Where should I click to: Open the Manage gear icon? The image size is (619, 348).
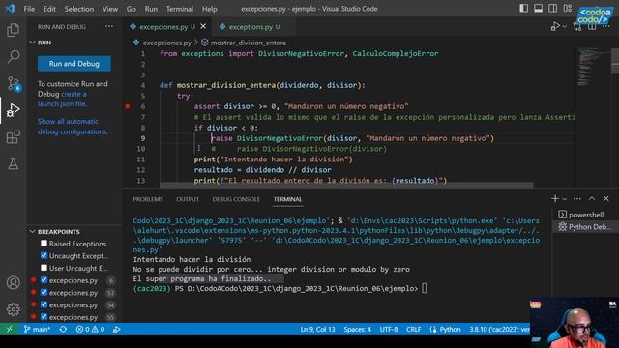point(13,309)
